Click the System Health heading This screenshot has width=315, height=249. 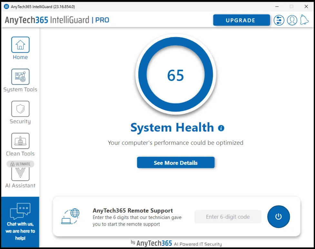pyautogui.click(x=172, y=128)
